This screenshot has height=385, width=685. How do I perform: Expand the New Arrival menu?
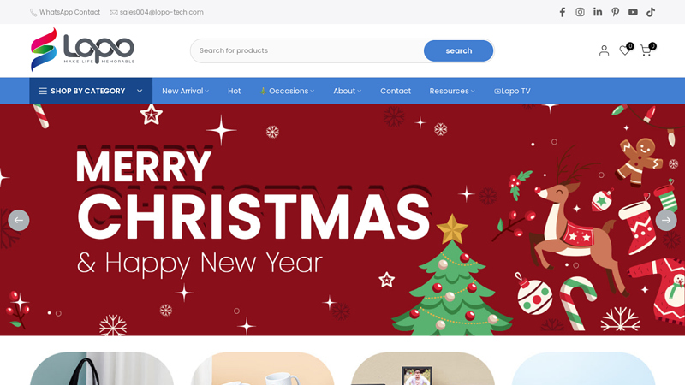pyautogui.click(x=185, y=91)
